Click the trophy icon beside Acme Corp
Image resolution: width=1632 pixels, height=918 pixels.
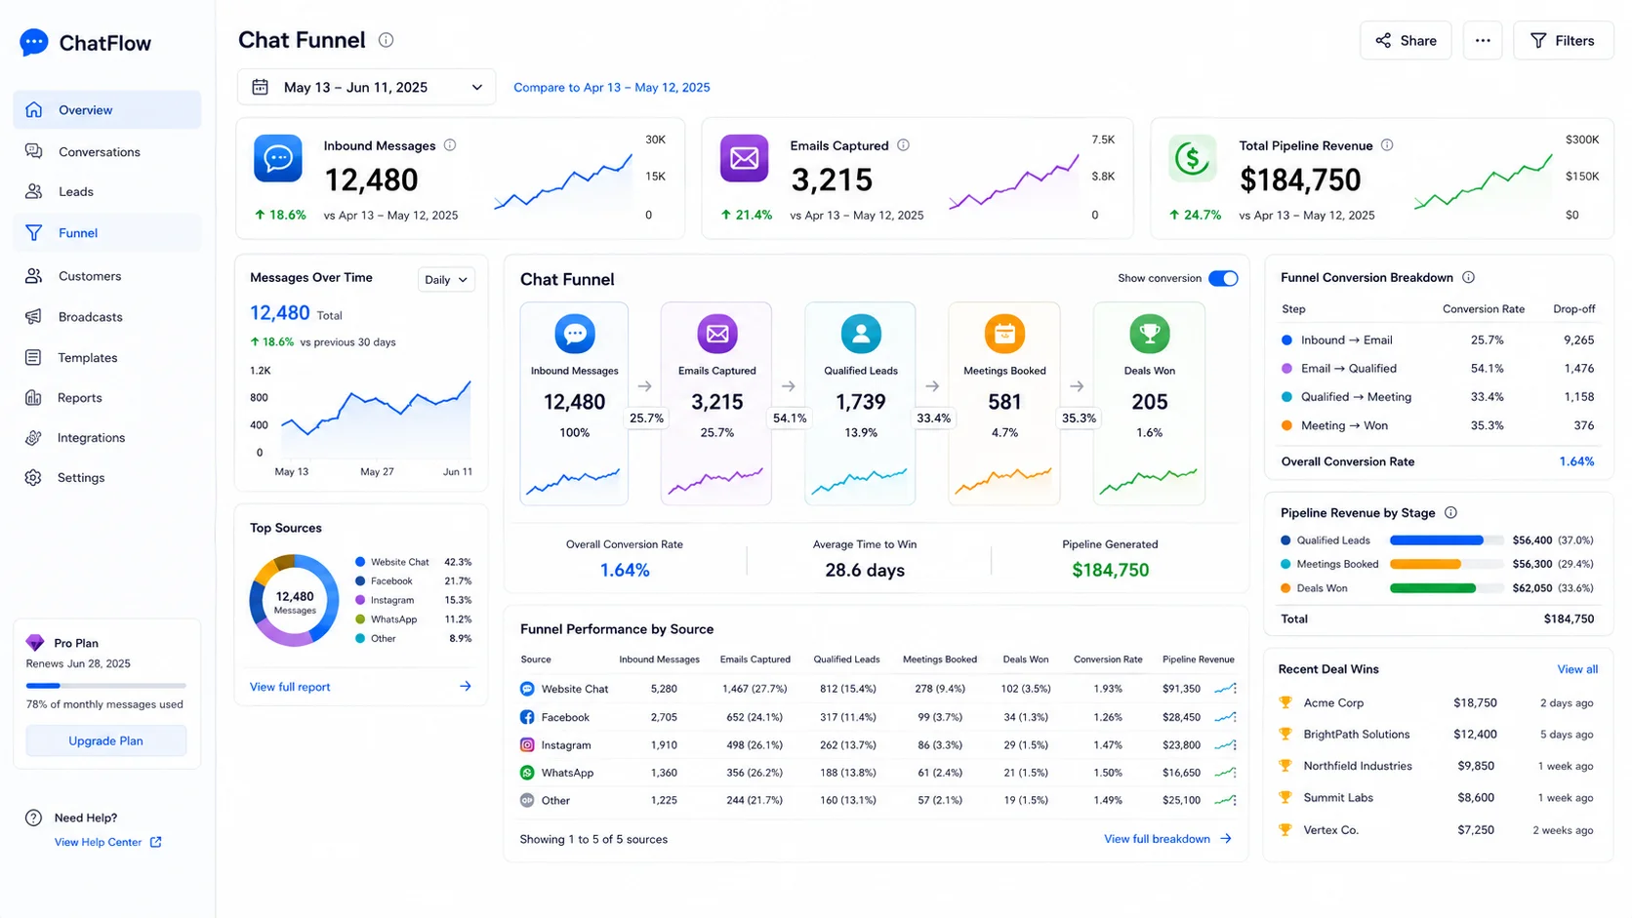1285,702
